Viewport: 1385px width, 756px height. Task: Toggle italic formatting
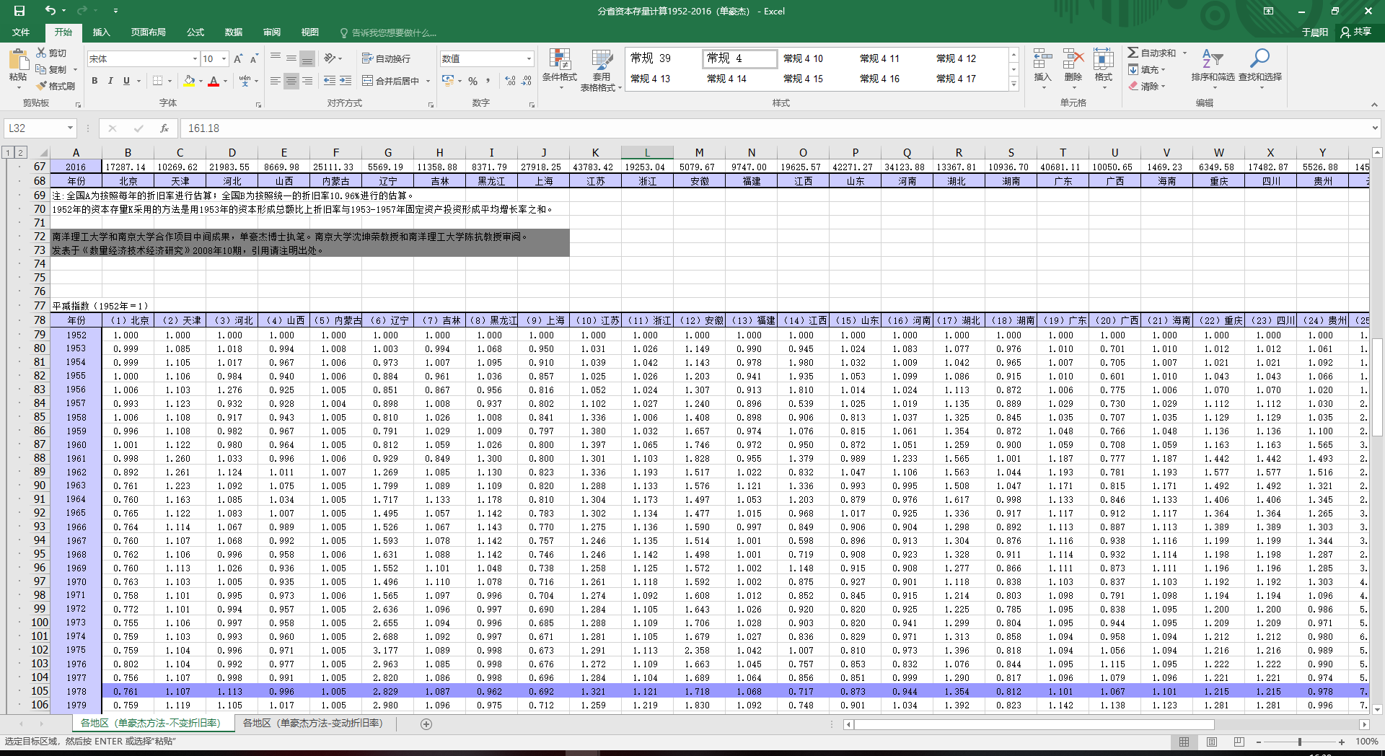pyautogui.click(x=110, y=81)
